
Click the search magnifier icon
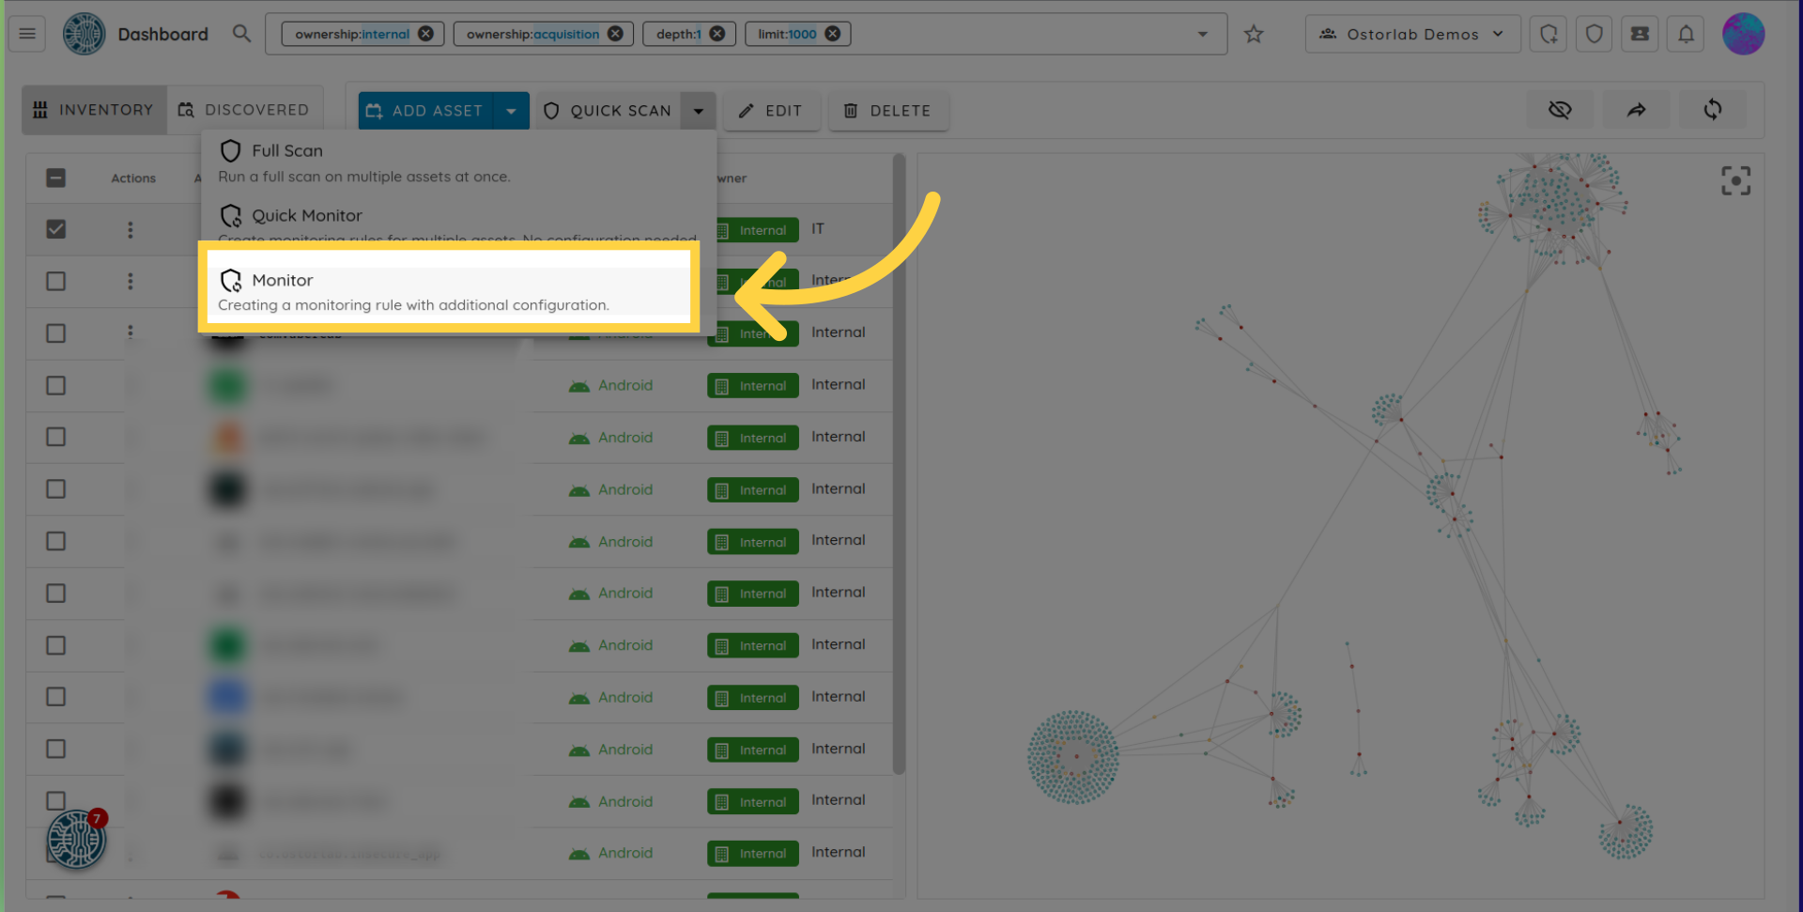(241, 34)
